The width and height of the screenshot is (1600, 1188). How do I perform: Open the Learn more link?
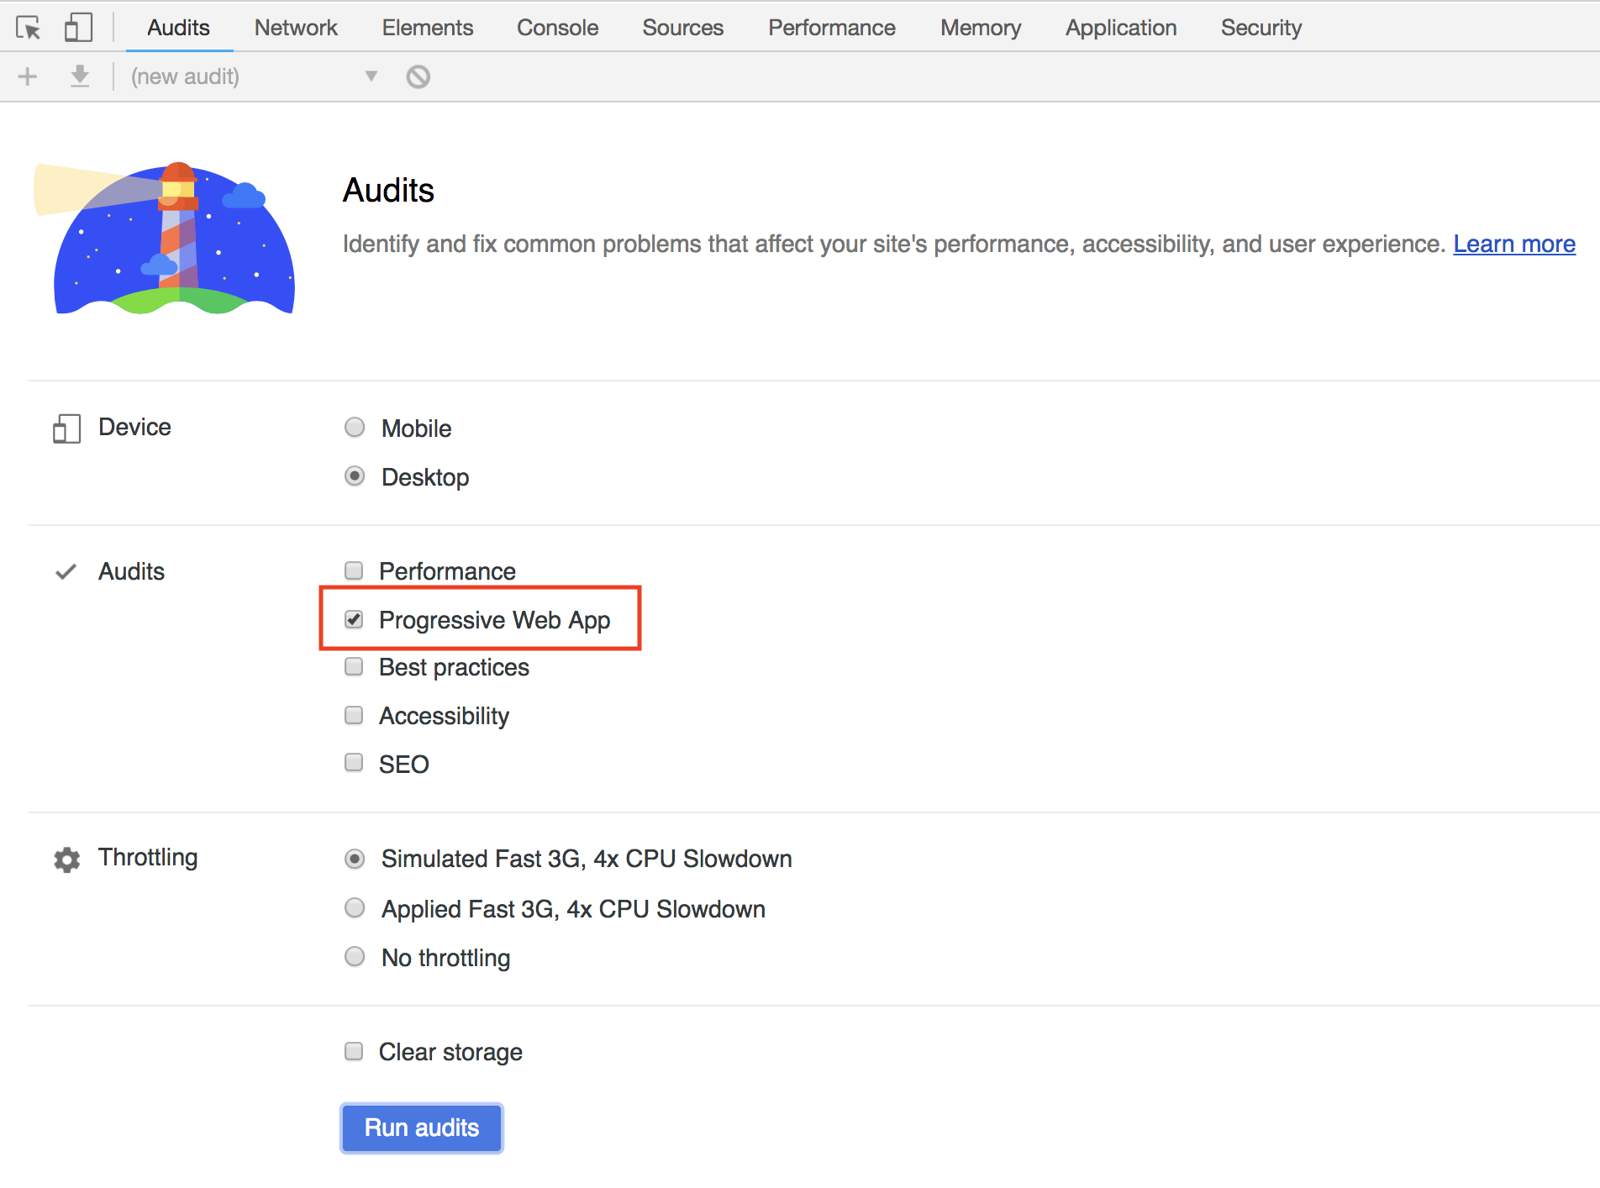(1513, 244)
